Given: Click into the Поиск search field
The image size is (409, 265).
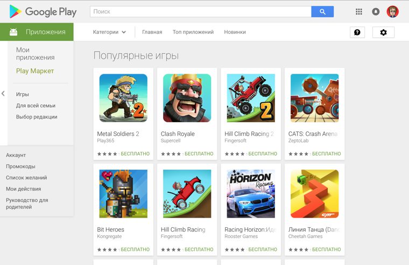Looking at the screenshot, I should point(201,12).
